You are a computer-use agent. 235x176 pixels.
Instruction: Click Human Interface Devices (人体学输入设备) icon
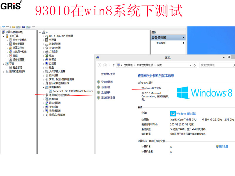pyautogui.click(x=47, y=71)
